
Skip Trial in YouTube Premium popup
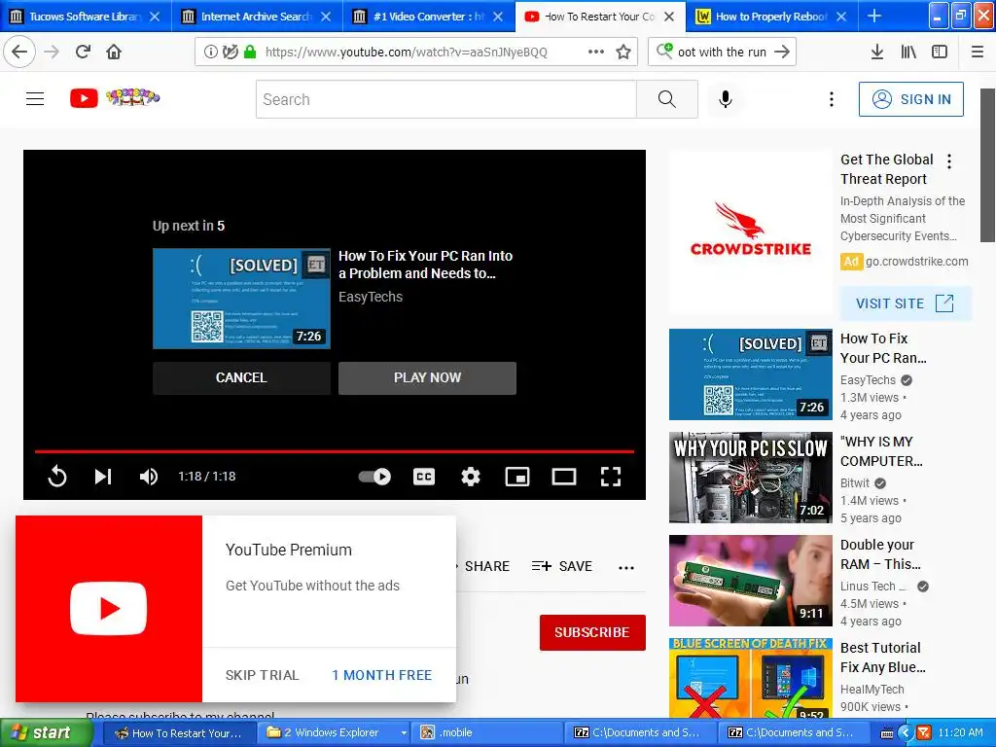262,675
